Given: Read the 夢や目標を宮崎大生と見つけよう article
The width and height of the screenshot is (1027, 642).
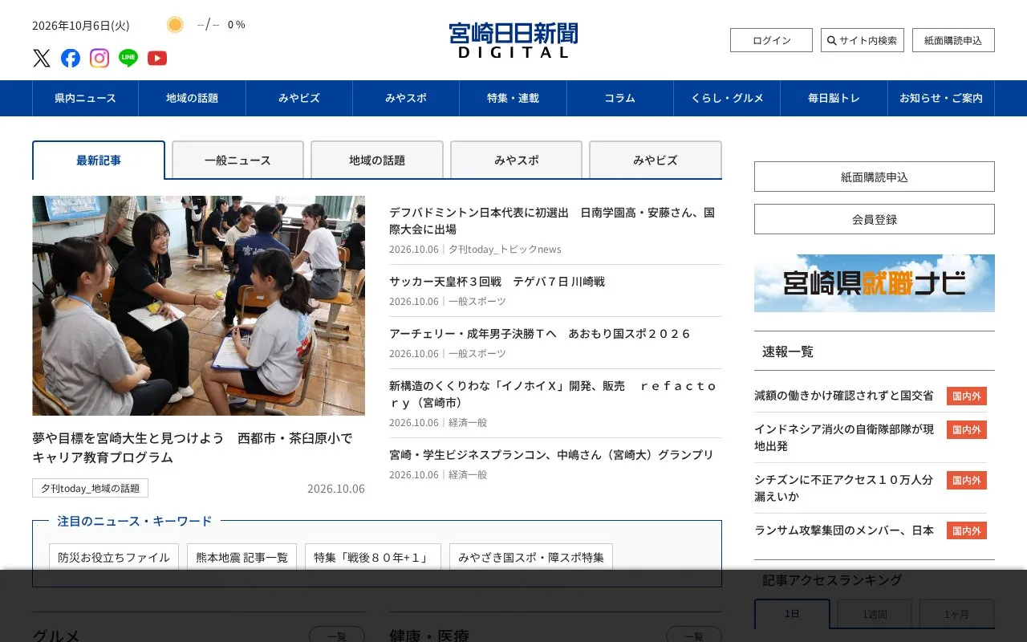Looking at the screenshot, I should coord(193,448).
